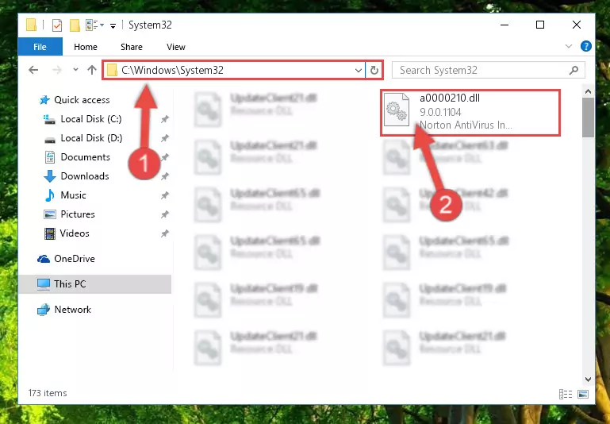Switch to Large icons view layout

click(x=583, y=395)
